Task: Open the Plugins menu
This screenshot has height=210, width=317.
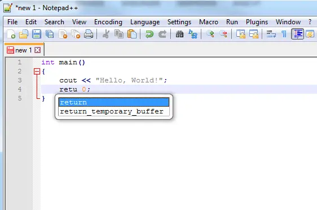Action: click(257, 22)
